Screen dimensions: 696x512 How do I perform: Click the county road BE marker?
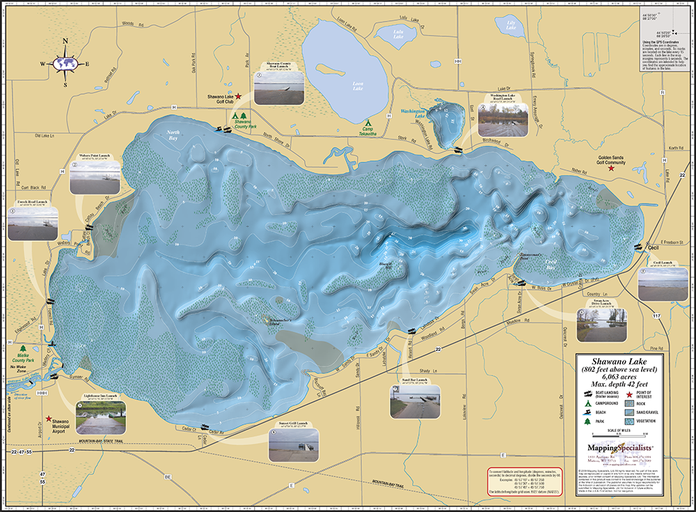point(167,477)
